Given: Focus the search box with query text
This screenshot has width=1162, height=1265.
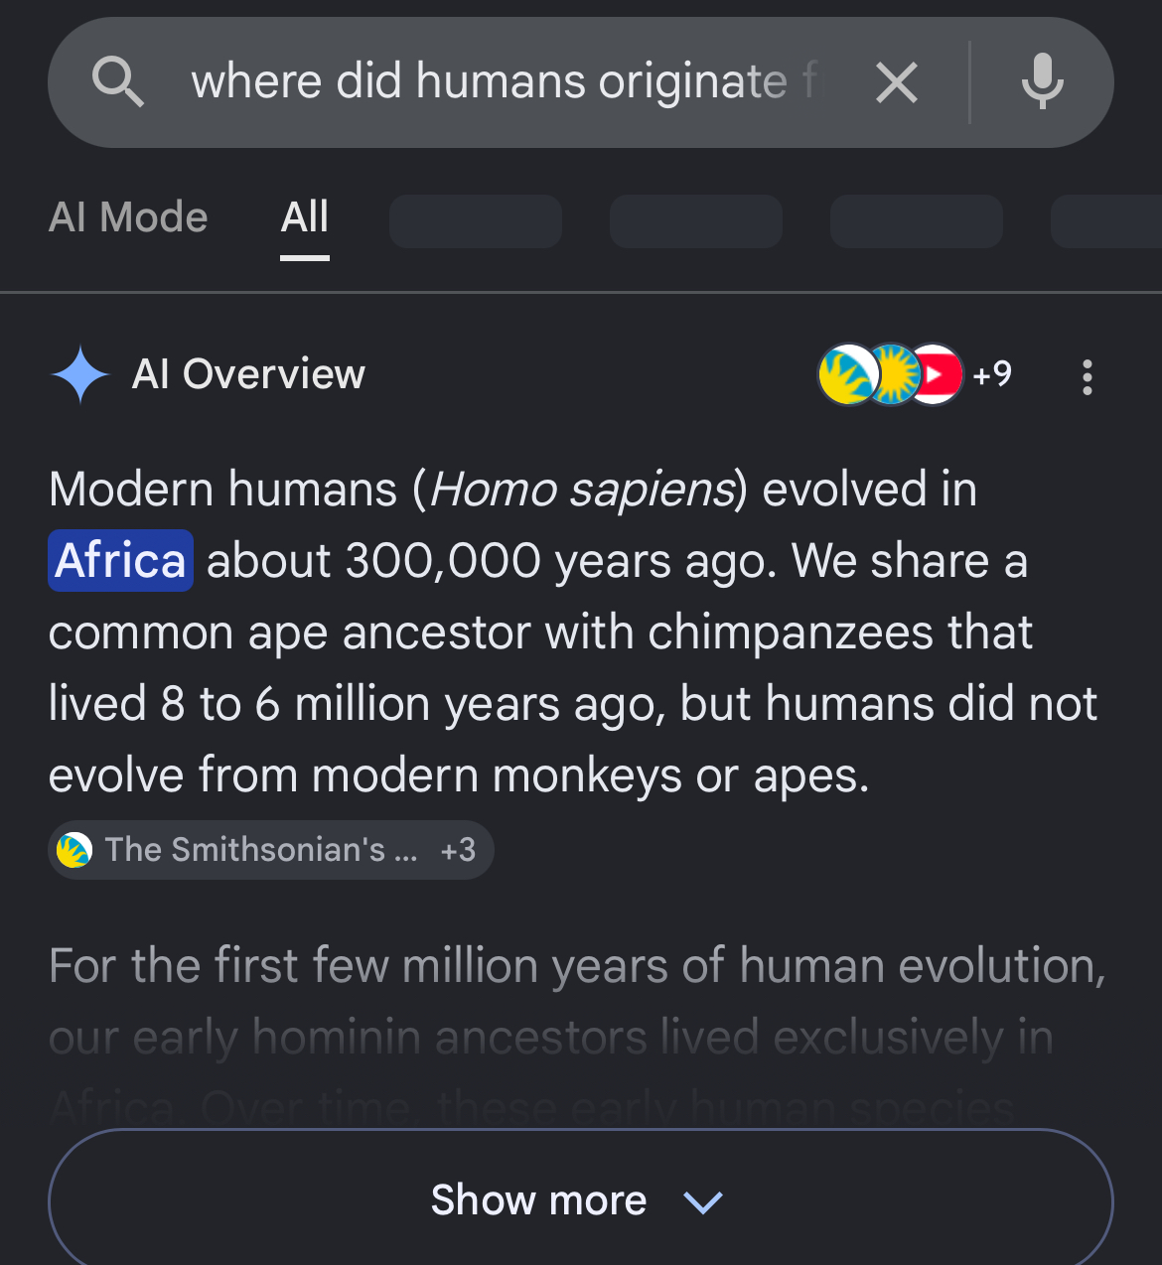Looking at the screenshot, I should [507, 81].
